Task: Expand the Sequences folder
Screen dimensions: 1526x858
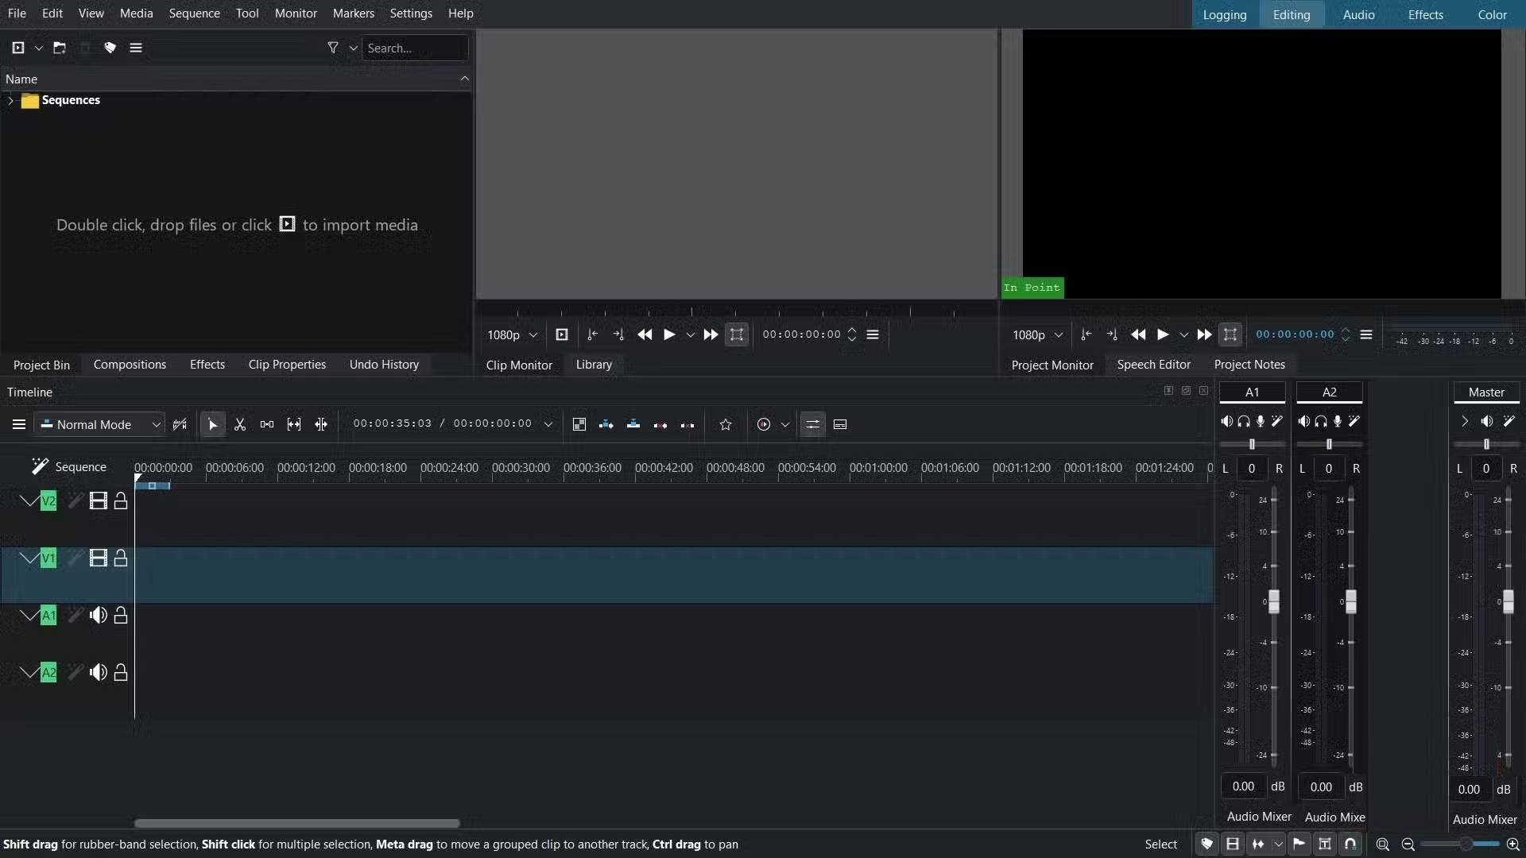Action: (10, 101)
